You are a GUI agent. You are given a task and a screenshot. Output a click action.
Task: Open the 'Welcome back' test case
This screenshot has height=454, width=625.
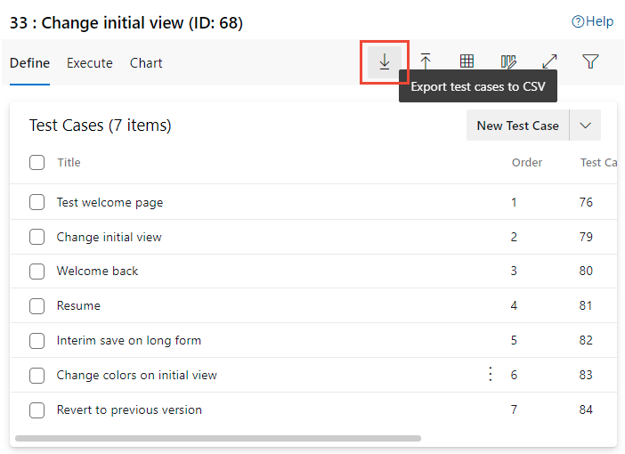click(97, 271)
